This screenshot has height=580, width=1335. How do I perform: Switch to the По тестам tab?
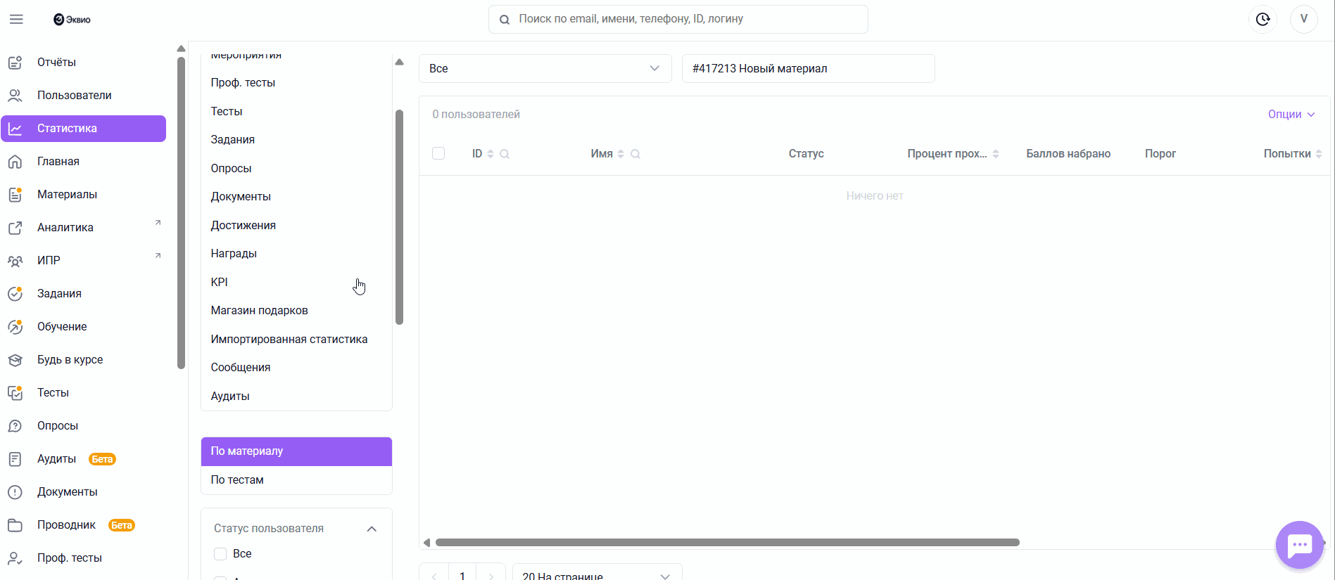pyautogui.click(x=296, y=480)
